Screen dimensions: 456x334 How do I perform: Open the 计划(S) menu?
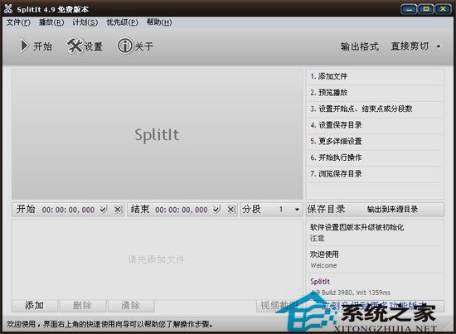click(x=85, y=22)
